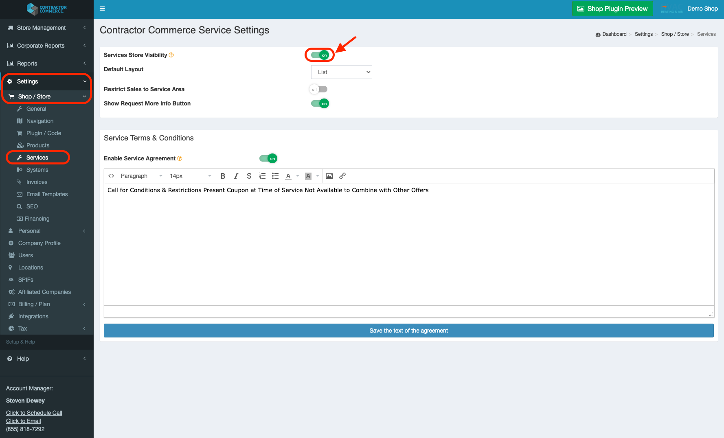Click the Settings gear icon in sidebar
The height and width of the screenshot is (438, 724).
pos(10,81)
